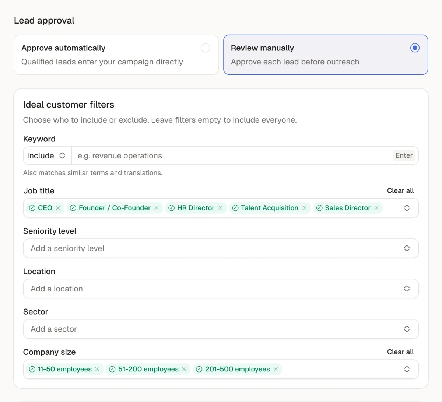This screenshot has width=442, height=402.
Task: Click check icon on Talent Acquisition tag
Action: coord(235,208)
